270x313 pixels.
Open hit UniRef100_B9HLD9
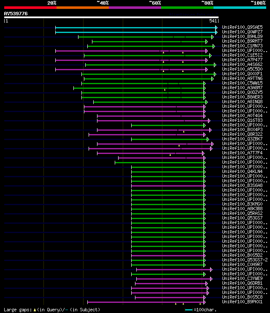pos(242,36)
